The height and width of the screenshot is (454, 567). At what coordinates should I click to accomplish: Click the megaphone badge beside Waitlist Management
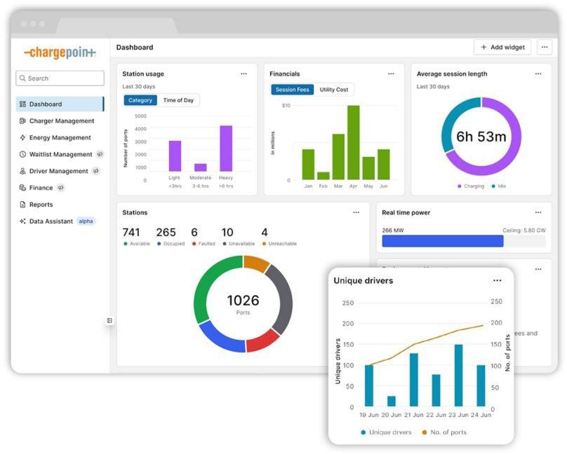tap(100, 154)
